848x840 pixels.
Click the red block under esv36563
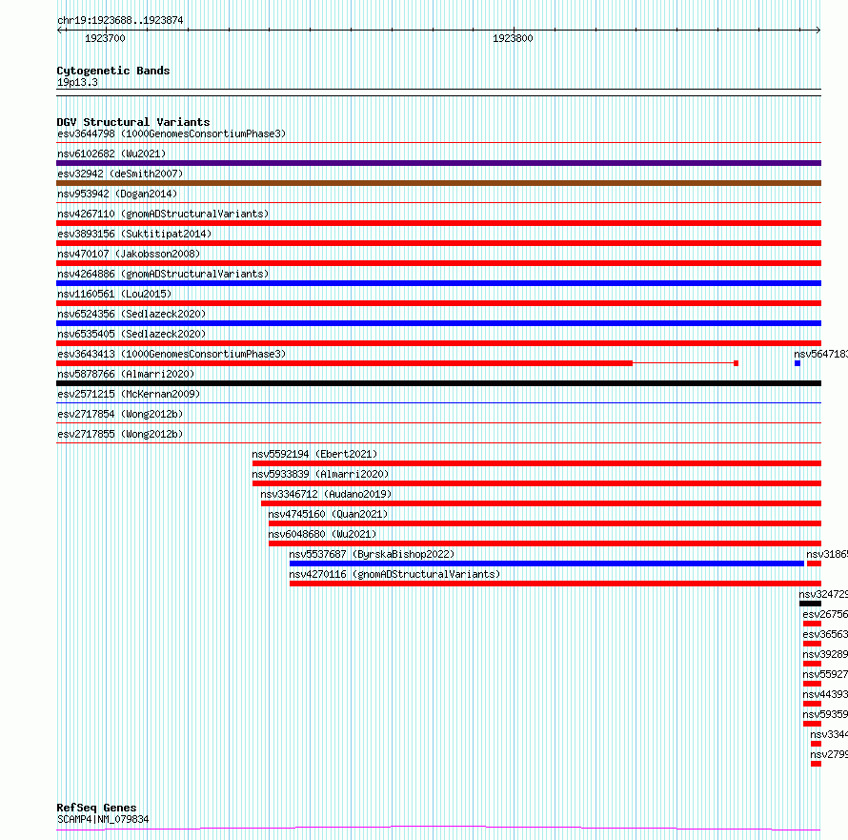tap(813, 644)
